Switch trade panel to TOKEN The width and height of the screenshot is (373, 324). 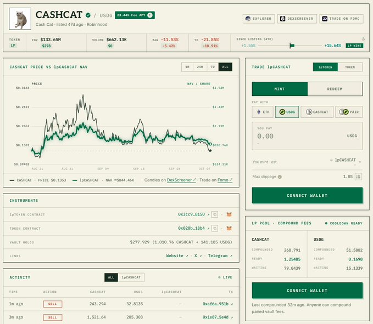coord(350,67)
